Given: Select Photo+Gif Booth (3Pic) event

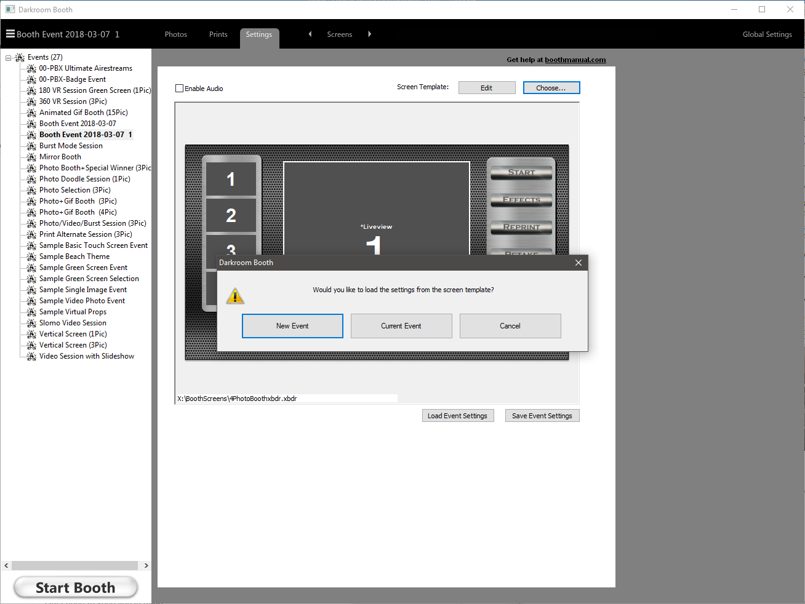Looking at the screenshot, I should click(78, 201).
